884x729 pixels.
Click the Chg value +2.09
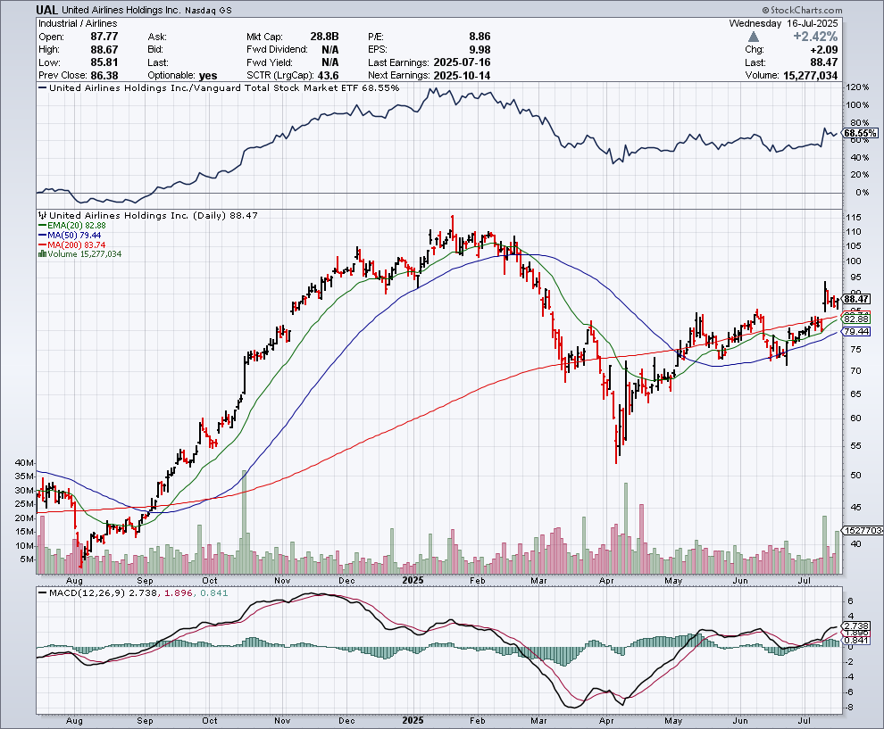pos(823,50)
